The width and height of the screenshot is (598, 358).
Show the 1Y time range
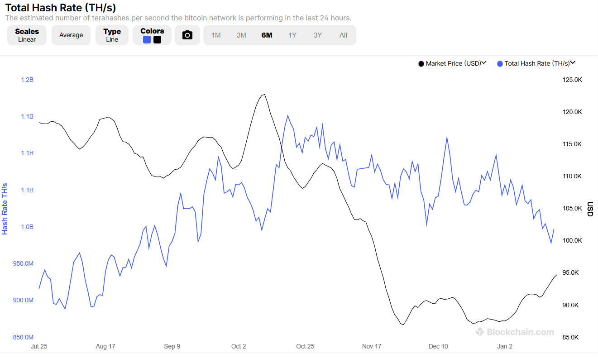click(x=292, y=35)
